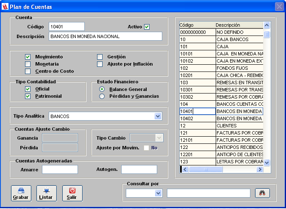Close the Plan de Cuentas window
Image resolution: width=286 pixels, height=209 pixels.
[x=279, y=7]
